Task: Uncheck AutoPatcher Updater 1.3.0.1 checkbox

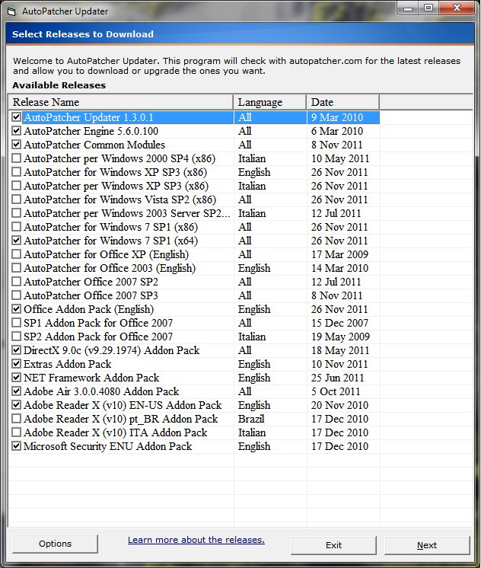Action: click(16, 117)
